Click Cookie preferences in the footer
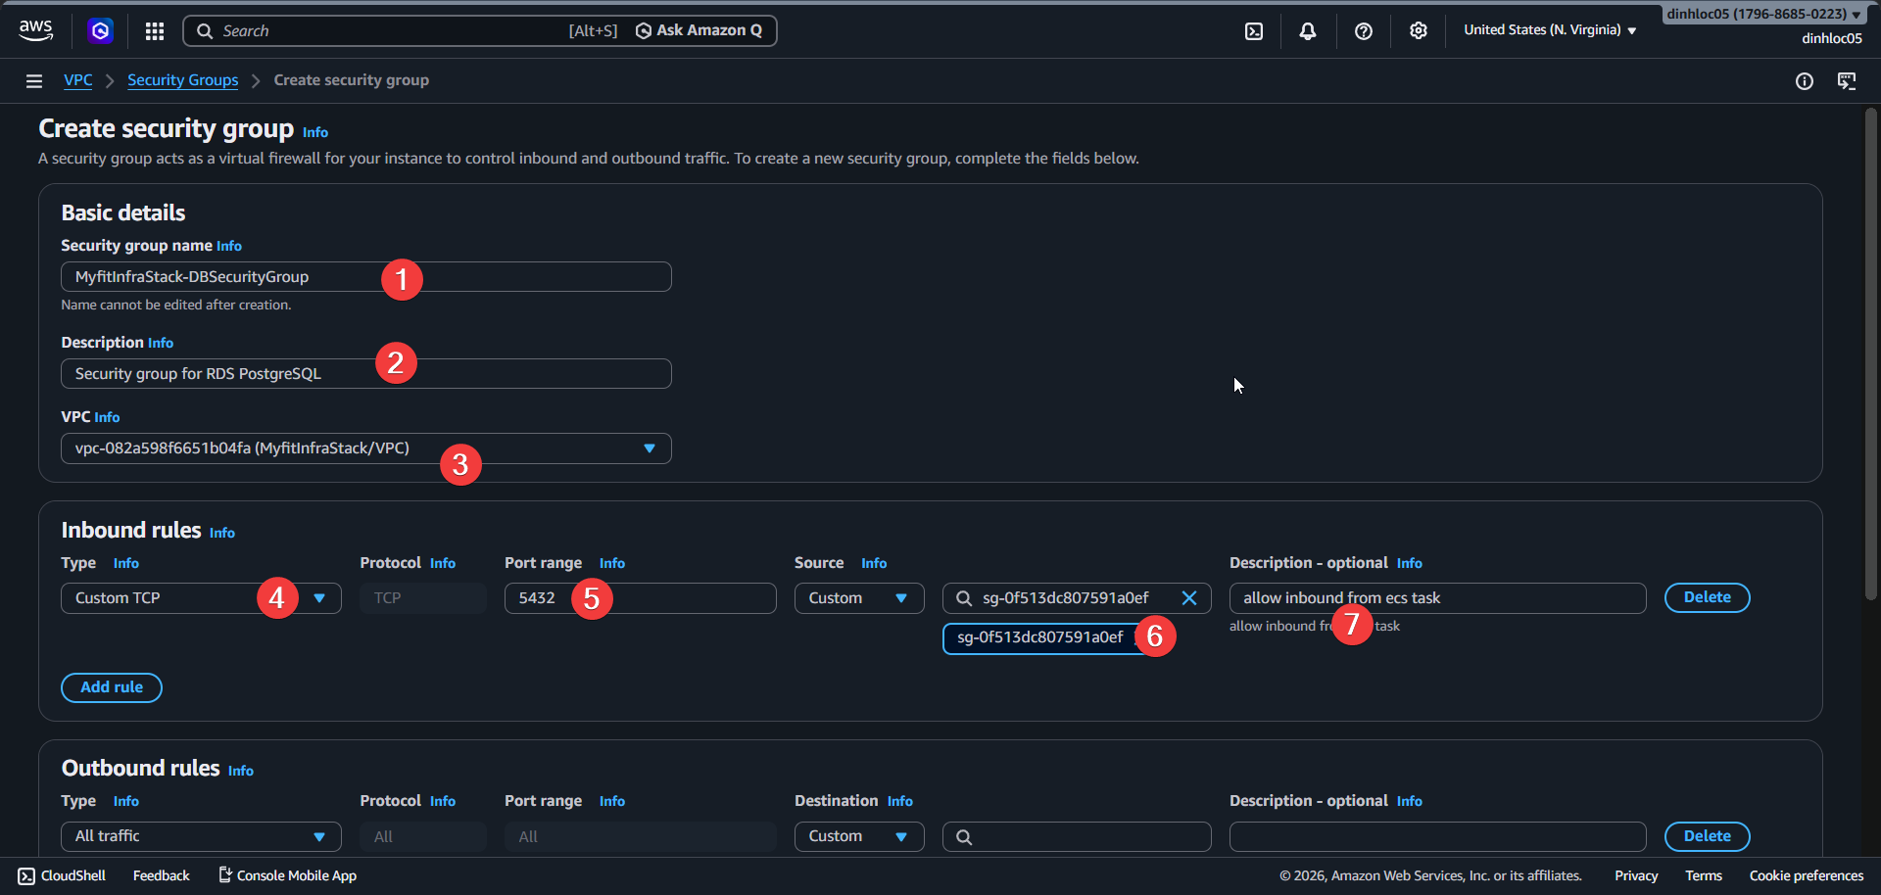1881x895 pixels. tap(1806, 875)
